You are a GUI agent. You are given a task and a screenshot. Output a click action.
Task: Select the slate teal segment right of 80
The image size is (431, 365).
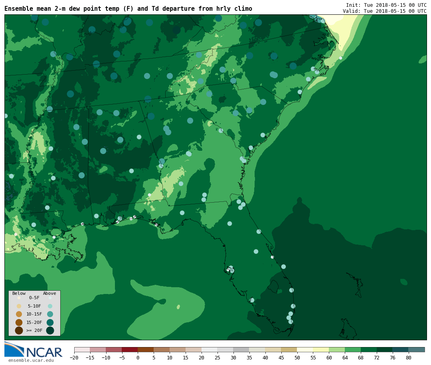point(417,350)
